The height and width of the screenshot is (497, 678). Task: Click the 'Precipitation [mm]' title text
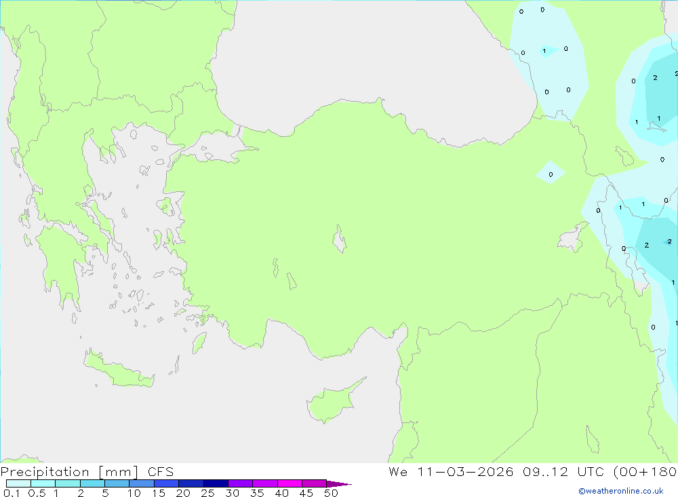[69, 472]
